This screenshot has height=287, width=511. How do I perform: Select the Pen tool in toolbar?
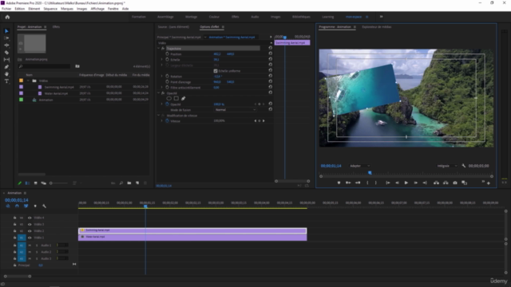pyautogui.click(x=6, y=67)
